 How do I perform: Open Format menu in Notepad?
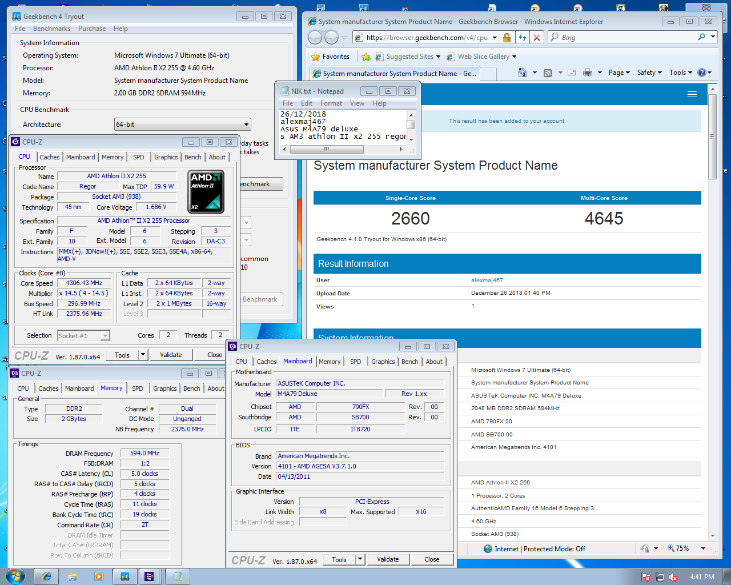pyautogui.click(x=331, y=103)
